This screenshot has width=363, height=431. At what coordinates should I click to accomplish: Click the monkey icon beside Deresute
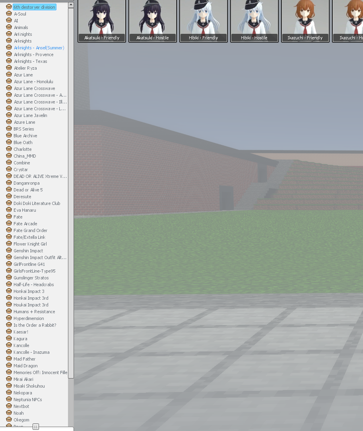[9, 196]
